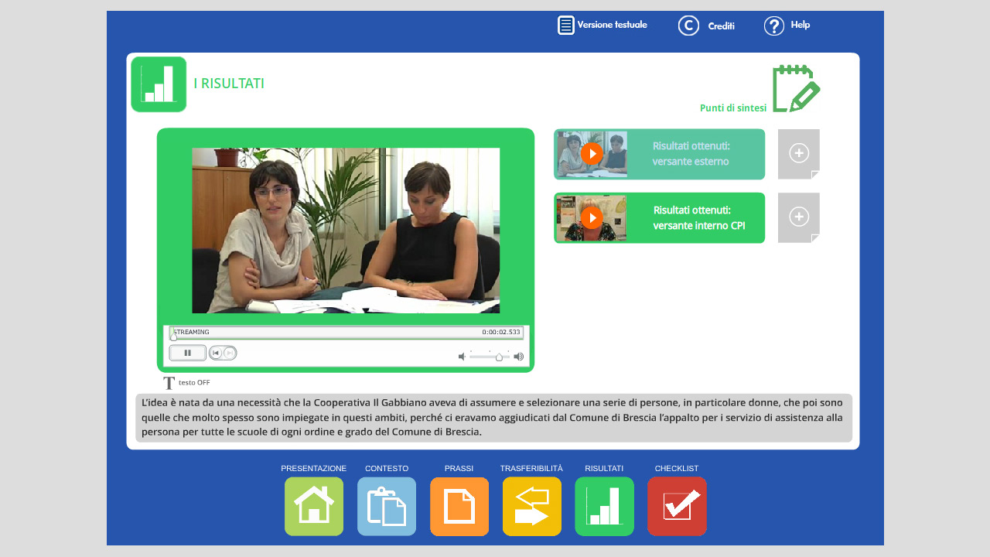
Task: Play the versante interno CPI video
Action: tap(592, 218)
